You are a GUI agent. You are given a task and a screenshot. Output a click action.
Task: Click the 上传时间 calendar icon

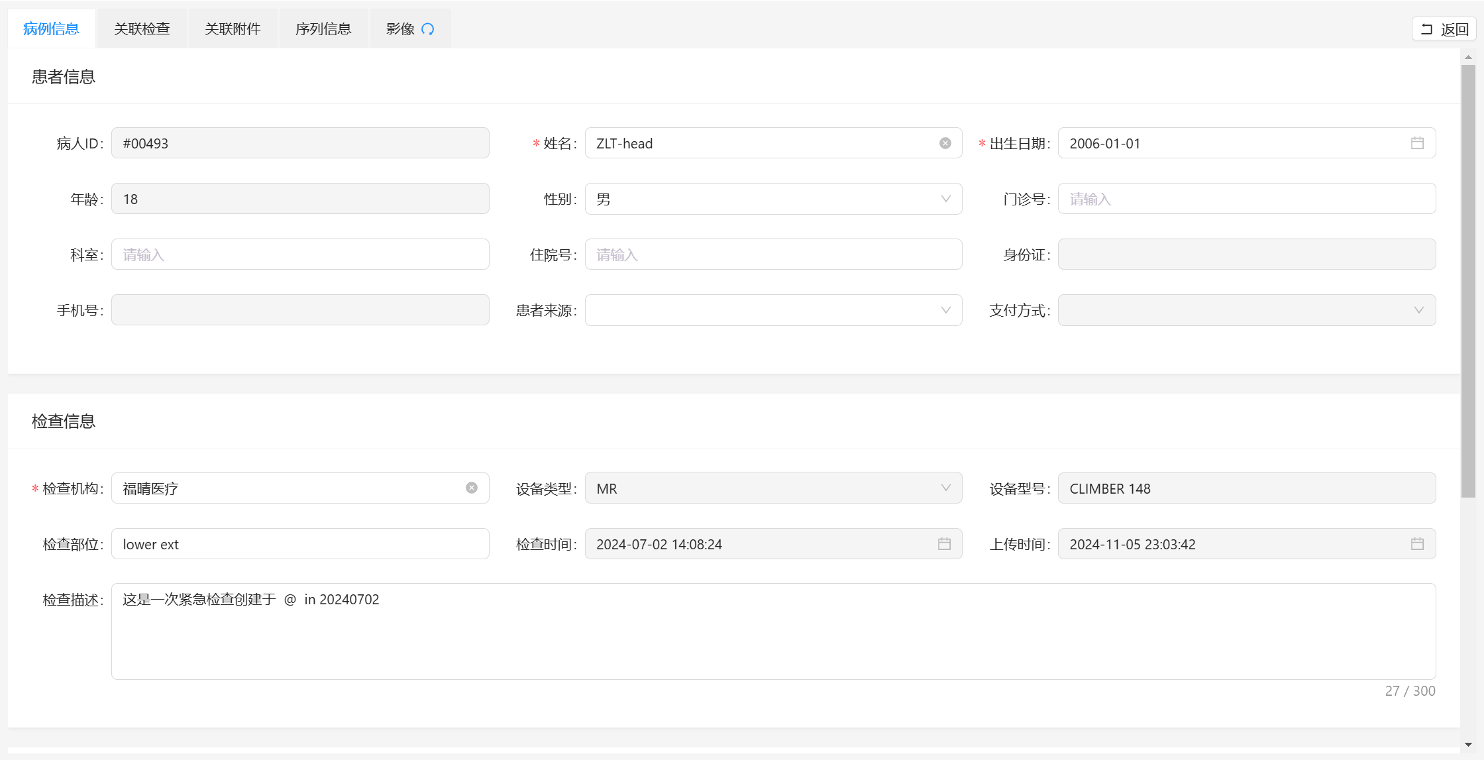click(x=1417, y=544)
